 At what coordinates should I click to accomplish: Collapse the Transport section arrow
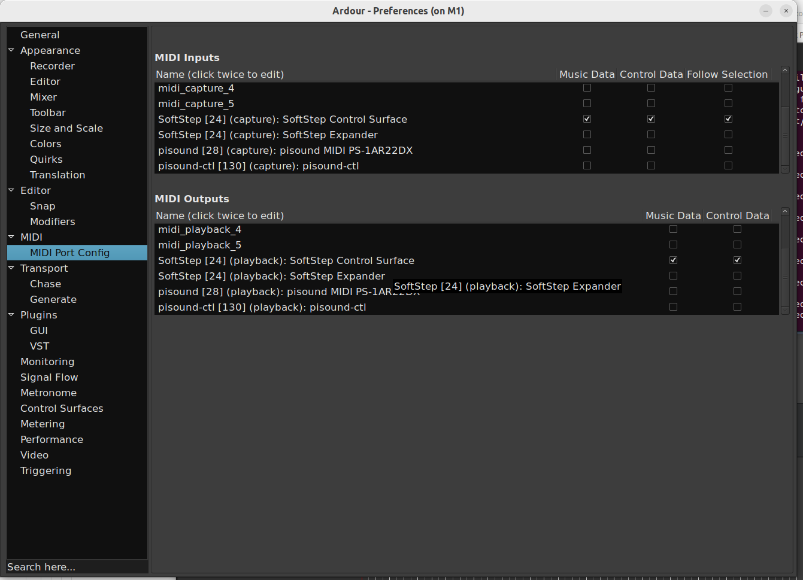coord(11,268)
